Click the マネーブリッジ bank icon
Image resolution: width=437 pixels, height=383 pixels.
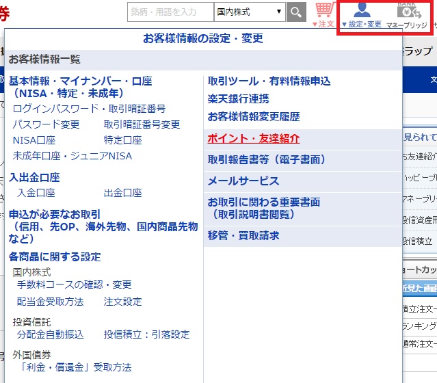coord(407,15)
